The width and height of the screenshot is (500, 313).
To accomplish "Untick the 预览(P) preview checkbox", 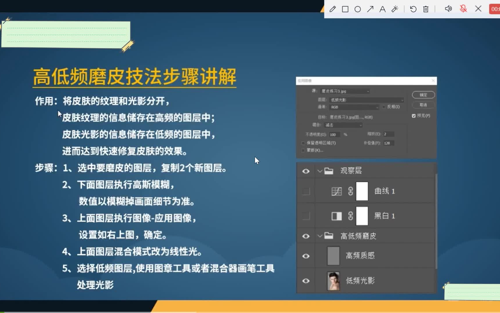I will 414,116.
